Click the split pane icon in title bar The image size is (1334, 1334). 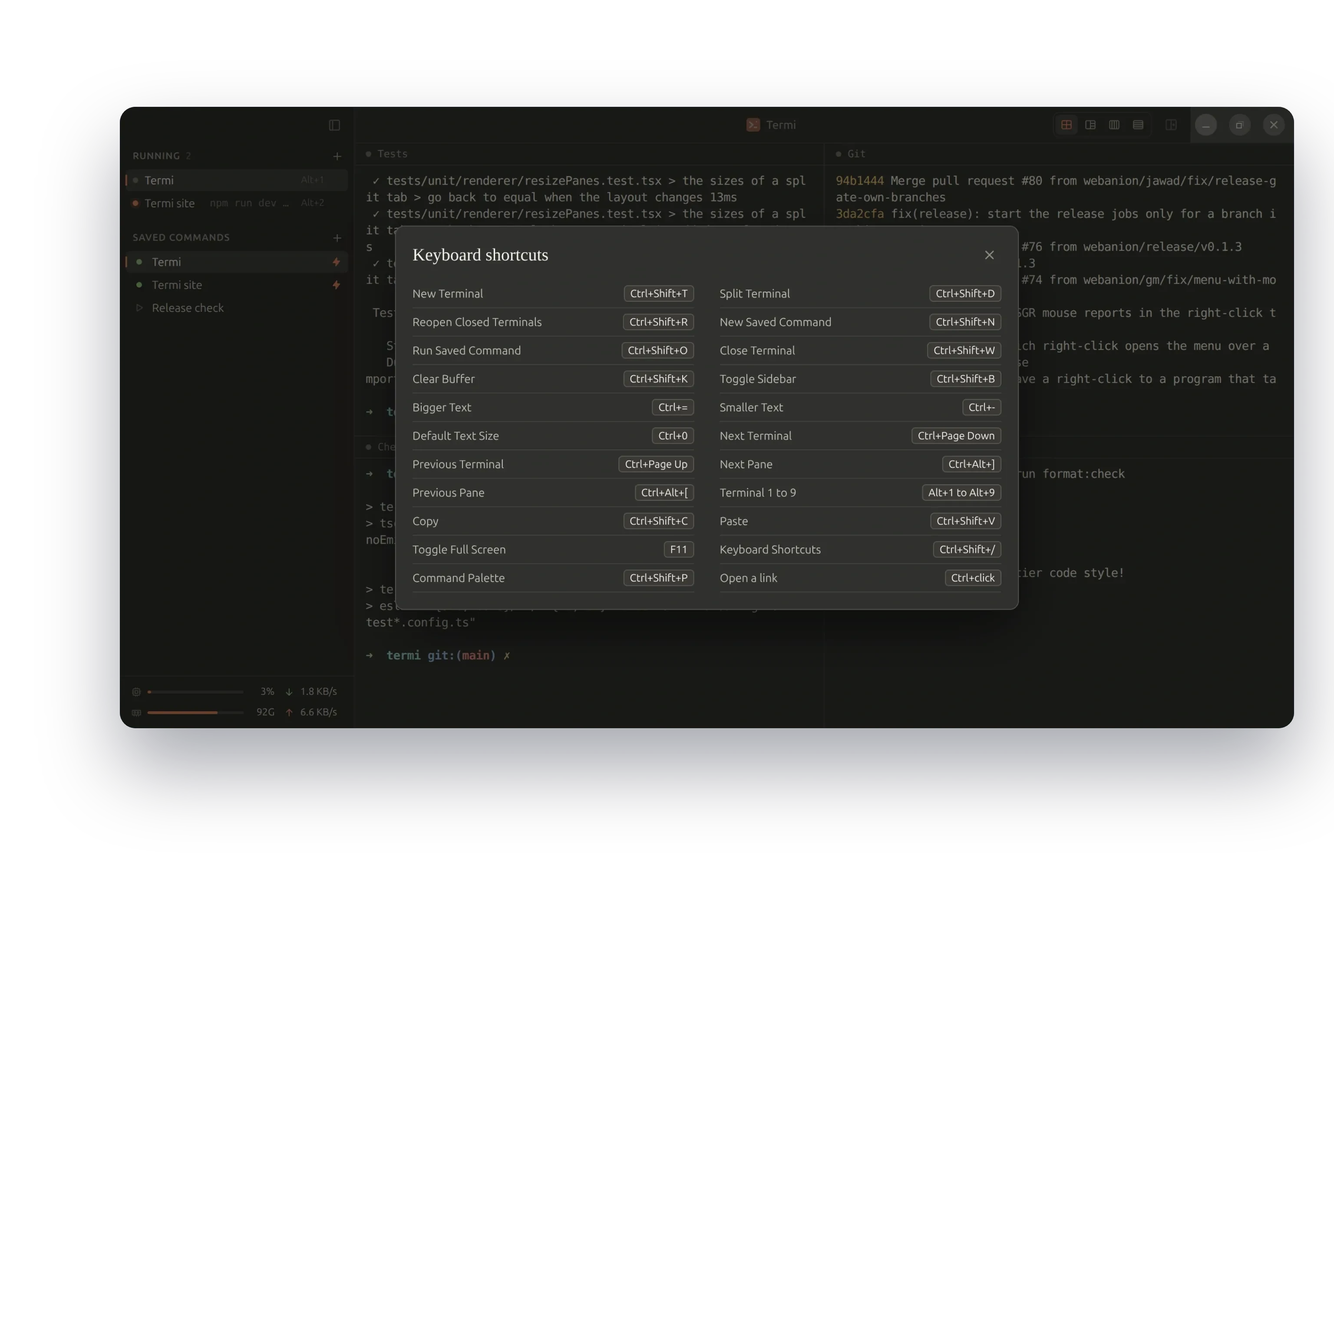pos(1171,125)
